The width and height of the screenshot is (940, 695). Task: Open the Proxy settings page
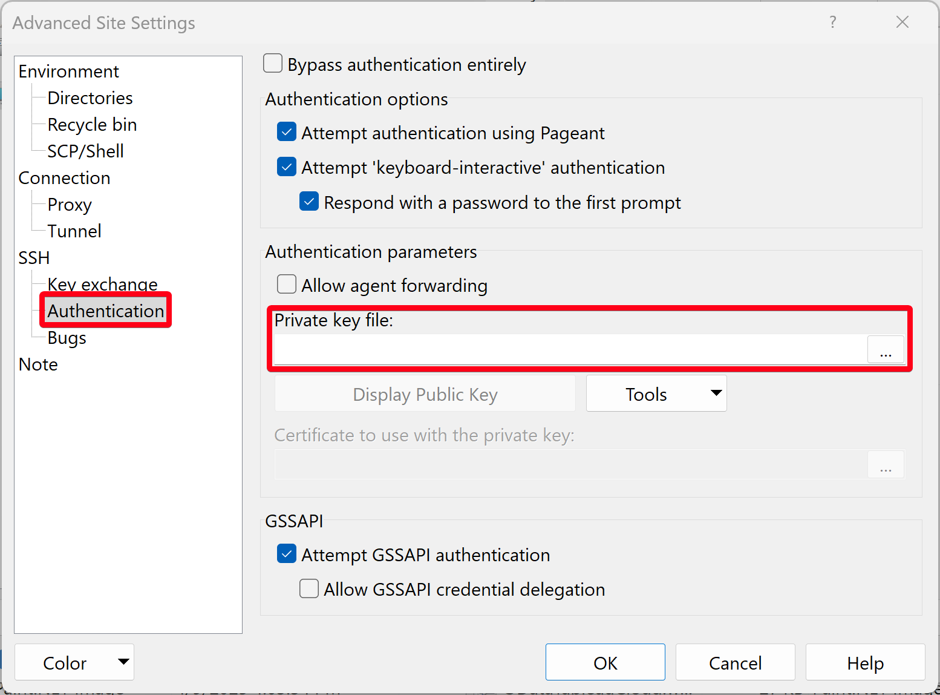pyautogui.click(x=69, y=204)
